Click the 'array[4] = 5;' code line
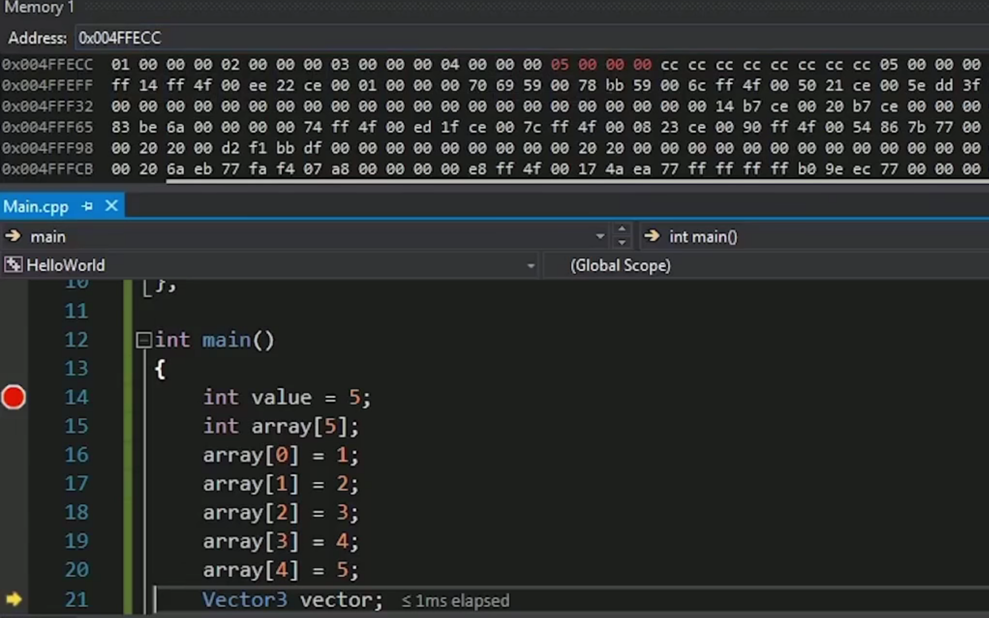This screenshot has height=618, width=989. 281,570
